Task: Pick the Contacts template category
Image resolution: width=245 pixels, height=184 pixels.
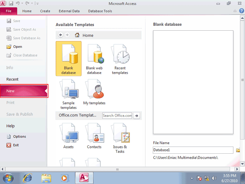Action: (94, 136)
